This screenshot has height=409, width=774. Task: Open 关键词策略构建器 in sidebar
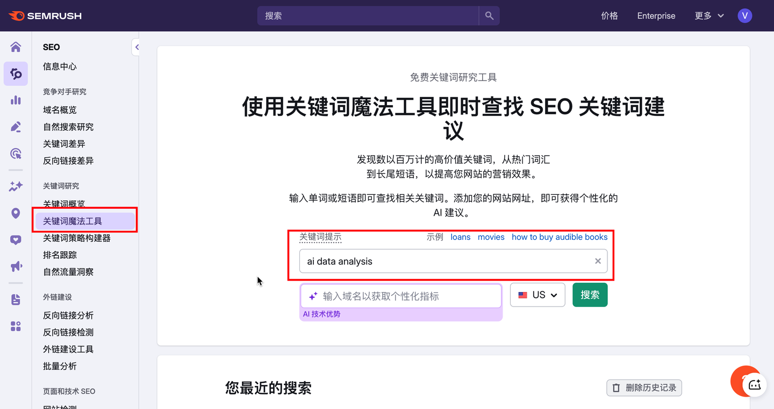pos(77,238)
